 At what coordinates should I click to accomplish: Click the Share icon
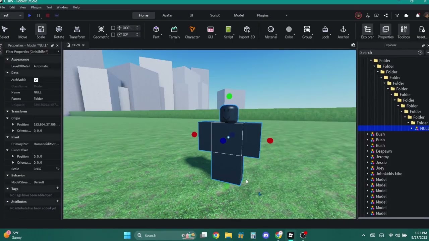click(x=385, y=15)
